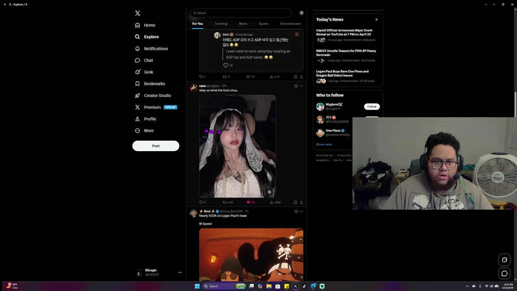Open Premium 50% off sidebar item

[156, 107]
